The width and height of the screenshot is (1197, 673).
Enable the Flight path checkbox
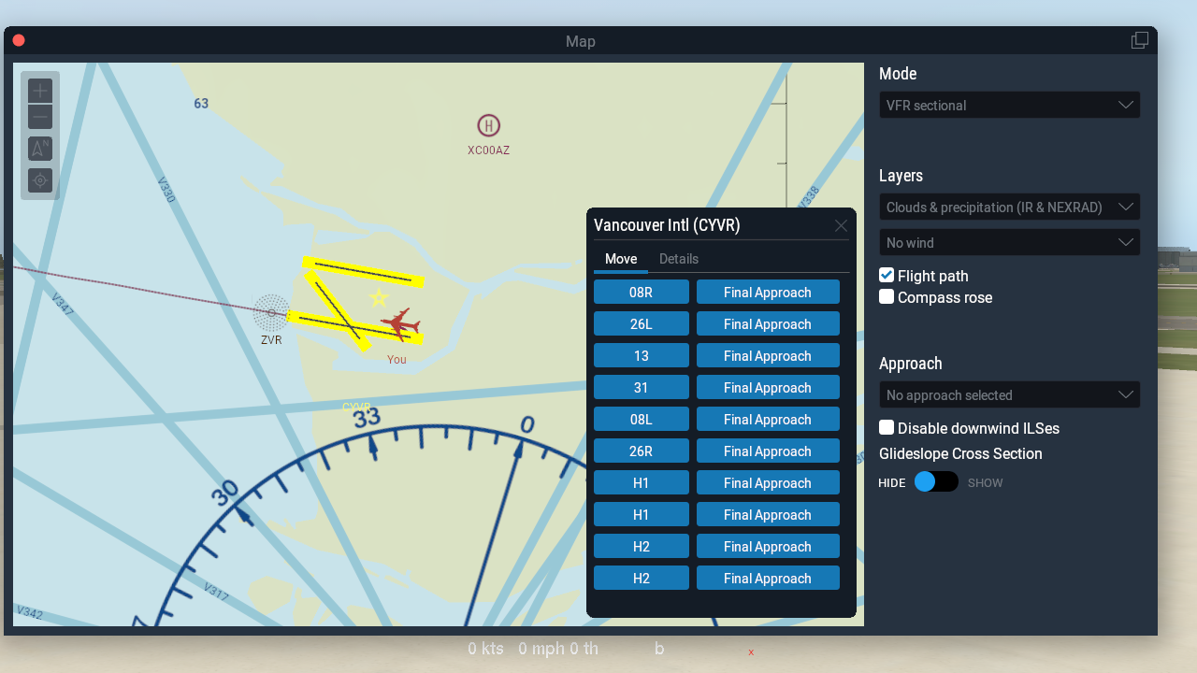[887, 275]
